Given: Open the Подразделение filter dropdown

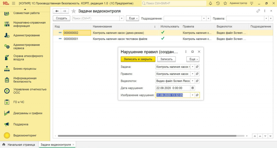Looking at the screenshot, I should pos(204,18).
